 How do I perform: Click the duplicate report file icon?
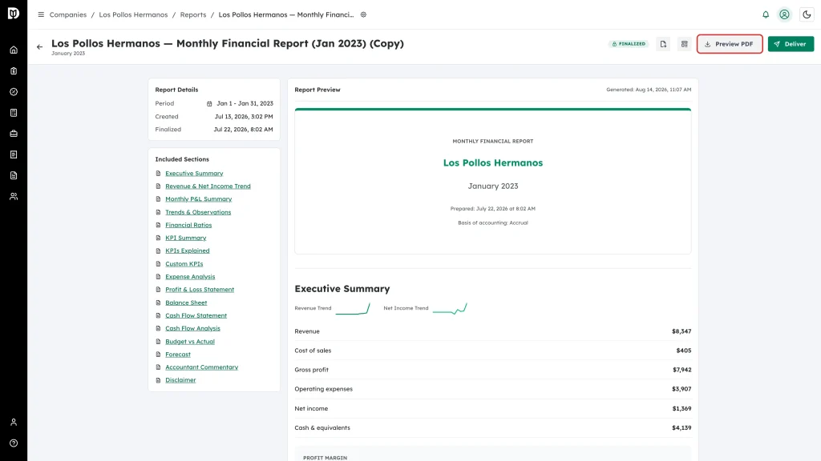pos(663,44)
